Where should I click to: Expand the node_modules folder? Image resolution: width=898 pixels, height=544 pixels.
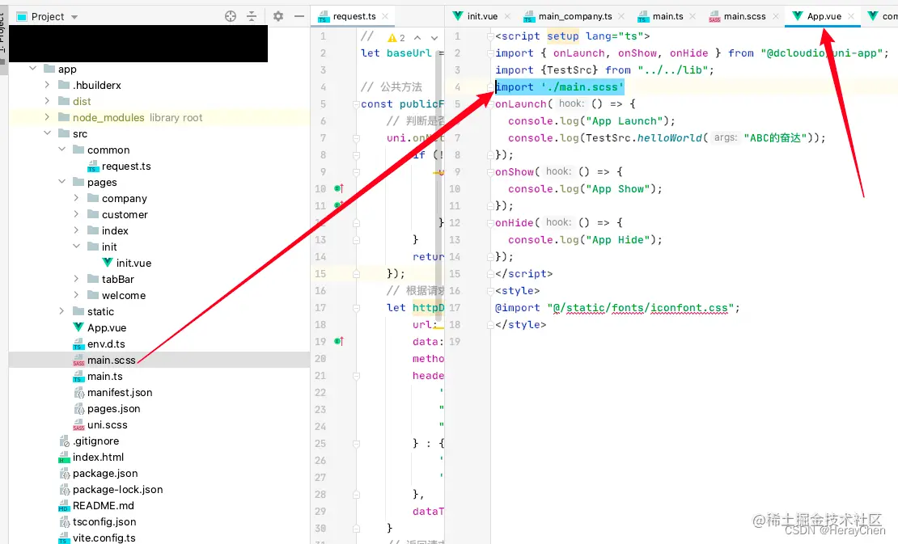47,117
